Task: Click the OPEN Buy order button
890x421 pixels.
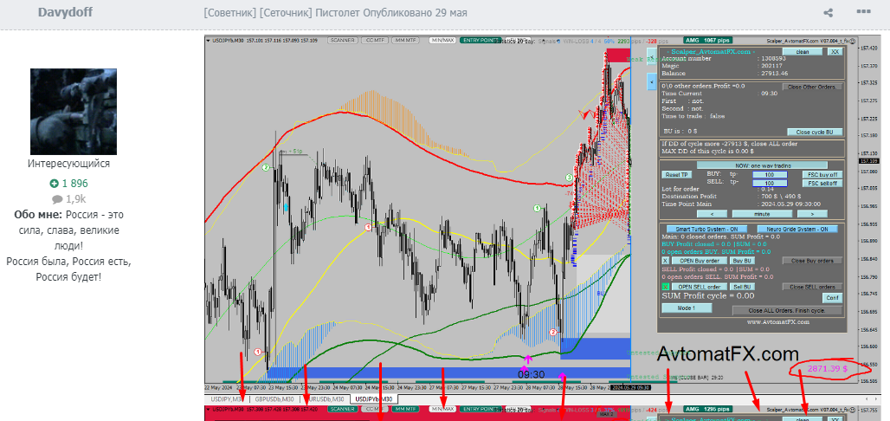Action: tap(700, 260)
